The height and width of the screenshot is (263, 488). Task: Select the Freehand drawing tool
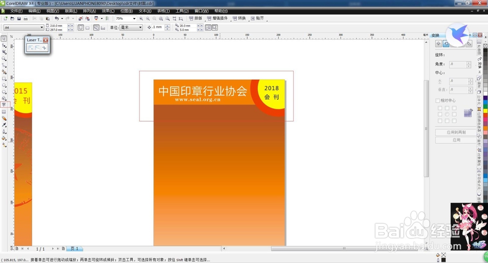[4, 66]
